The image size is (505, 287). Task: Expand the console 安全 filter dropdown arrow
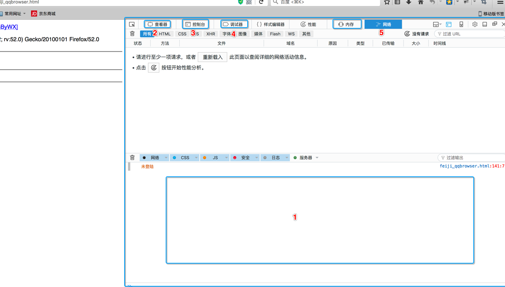tap(257, 158)
